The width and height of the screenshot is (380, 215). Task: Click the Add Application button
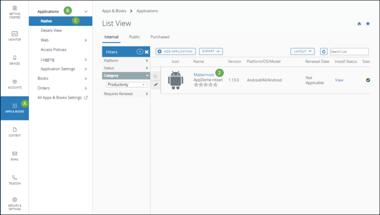point(176,51)
